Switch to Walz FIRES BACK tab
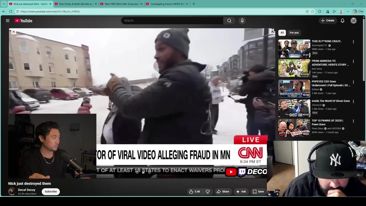Viewport: 366px width, 206px height. click(x=122, y=4)
